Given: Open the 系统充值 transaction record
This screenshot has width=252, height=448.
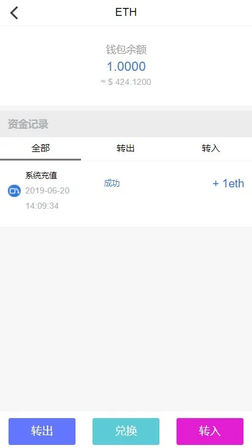Looking at the screenshot, I should pos(126,190).
